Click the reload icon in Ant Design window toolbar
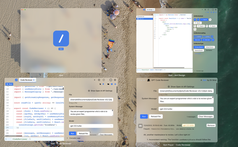This screenshot has height=147, width=238. tap(208, 10)
